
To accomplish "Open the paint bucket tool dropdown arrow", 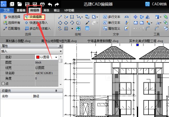I will click(152, 23).
